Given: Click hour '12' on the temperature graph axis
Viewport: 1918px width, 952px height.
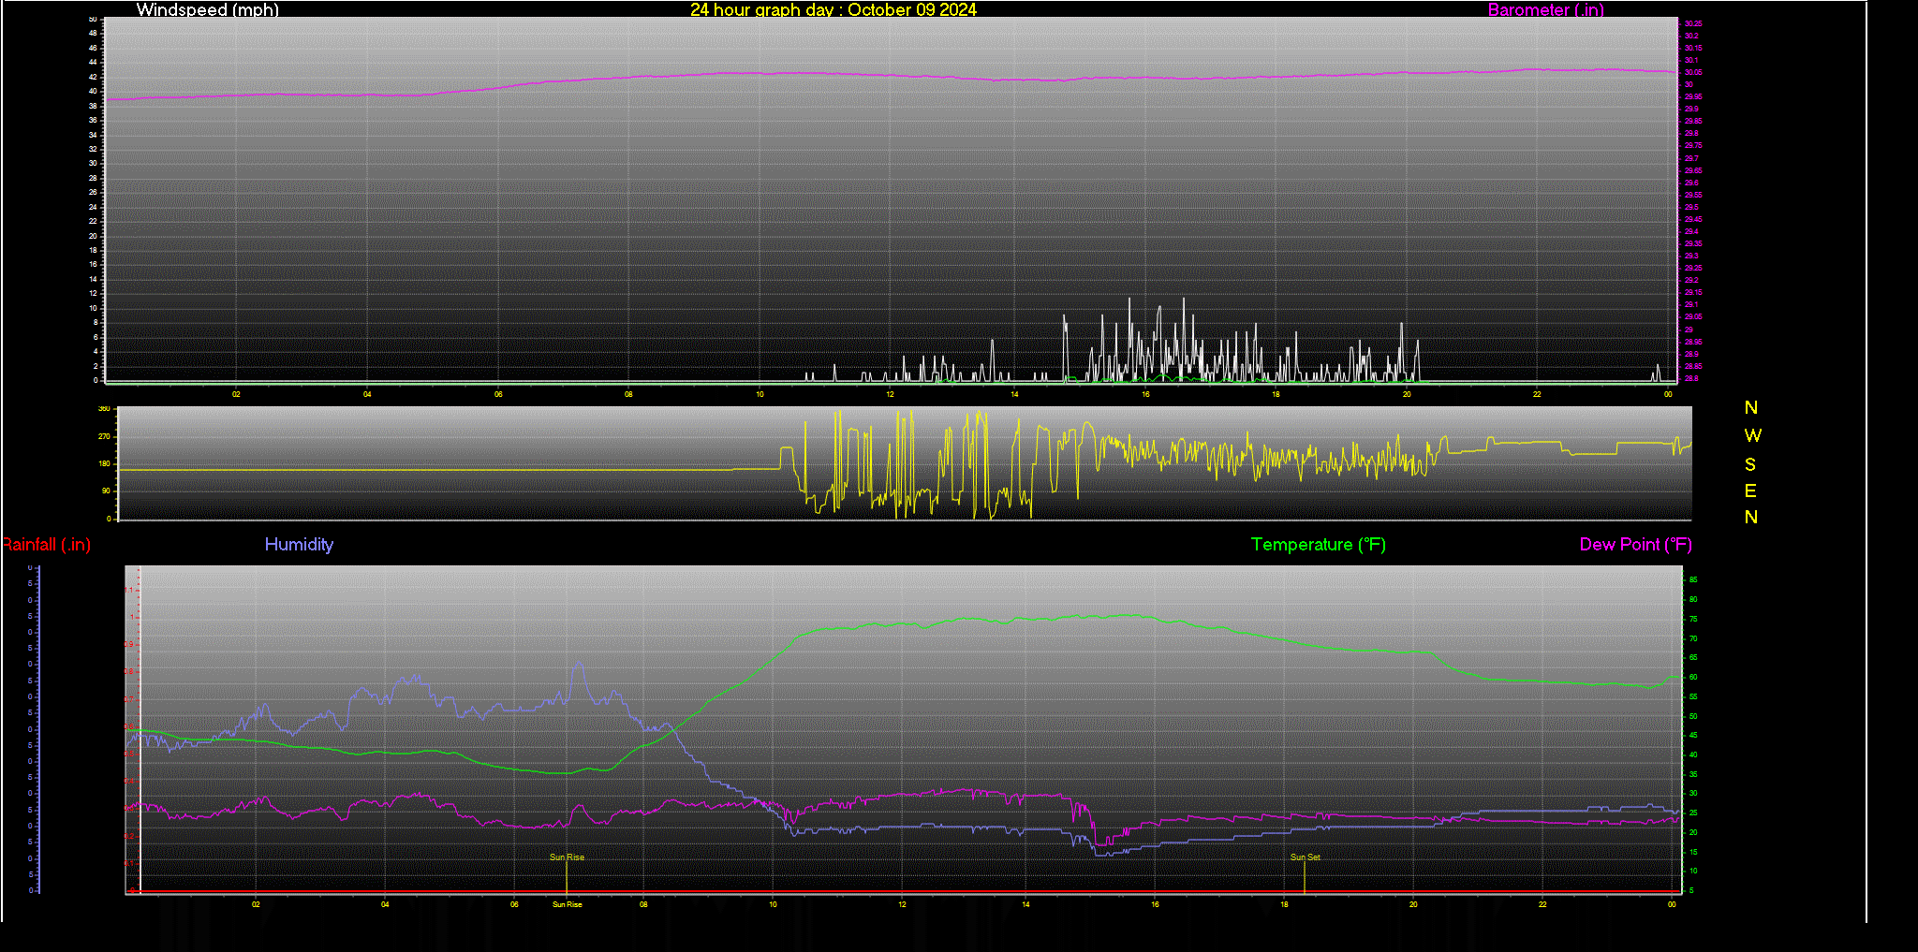Looking at the screenshot, I should click(902, 904).
